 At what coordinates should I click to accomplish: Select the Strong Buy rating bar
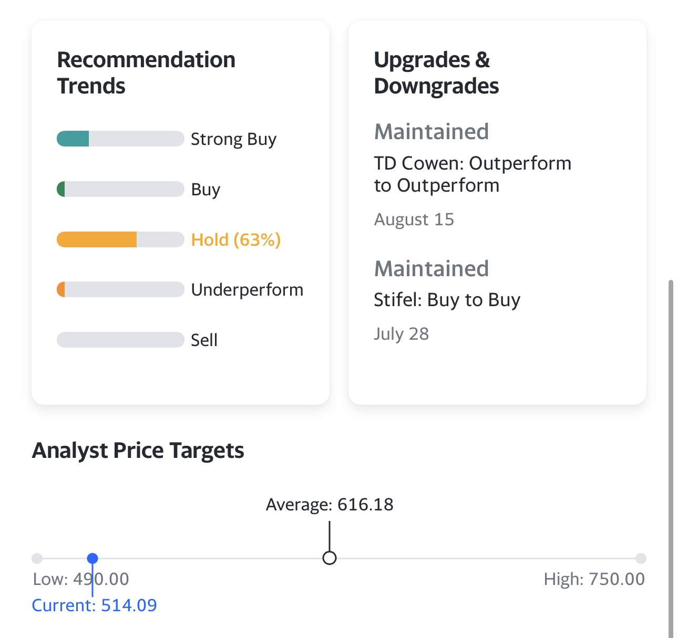(119, 139)
